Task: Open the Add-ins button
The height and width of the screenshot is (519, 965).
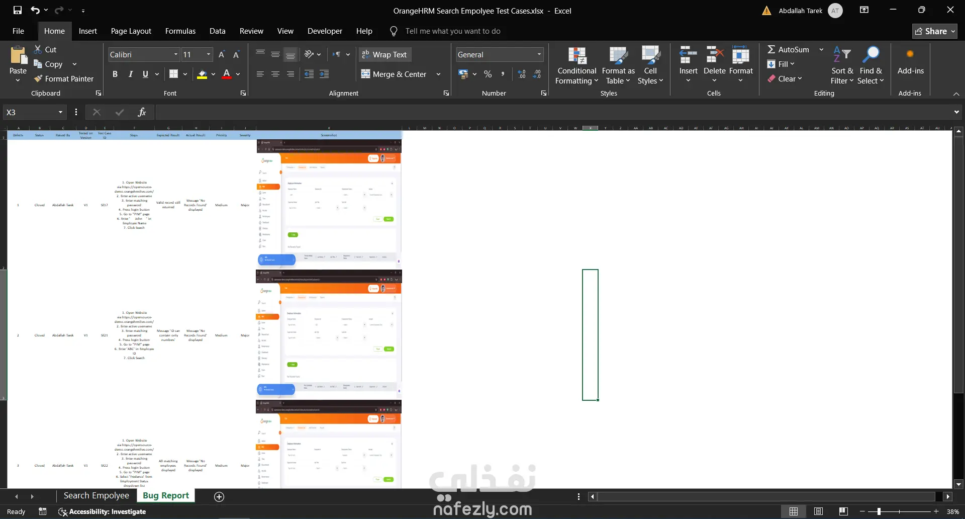Action: click(x=910, y=61)
